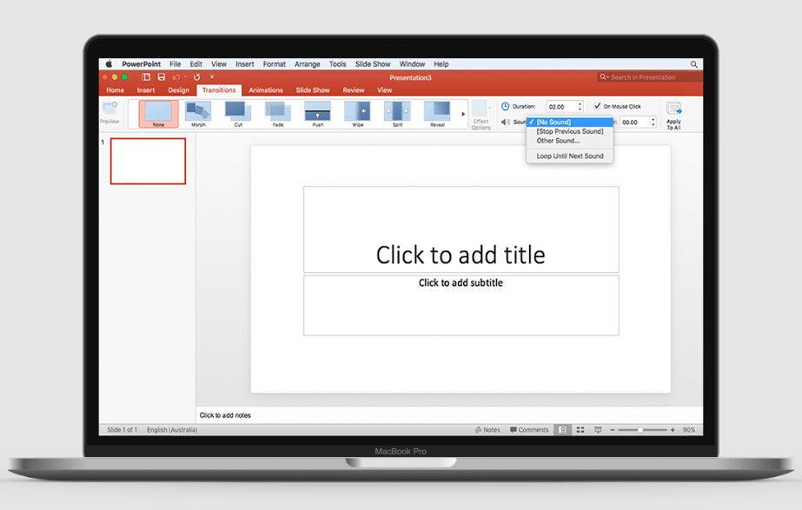
Task: Click the Spotlight magnifier in the menu bar
Action: (x=693, y=64)
